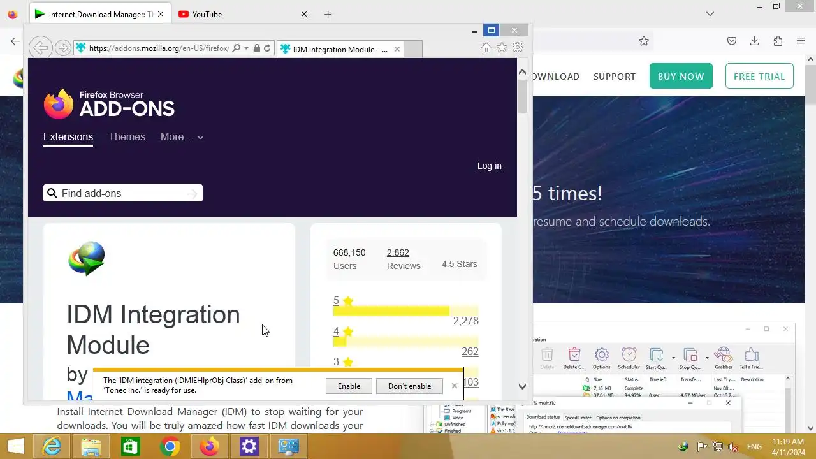Click the IE address bar URL field
Image resolution: width=816 pixels, height=459 pixels.
(x=159, y=48)
